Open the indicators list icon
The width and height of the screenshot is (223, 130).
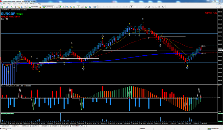(86, 7)
